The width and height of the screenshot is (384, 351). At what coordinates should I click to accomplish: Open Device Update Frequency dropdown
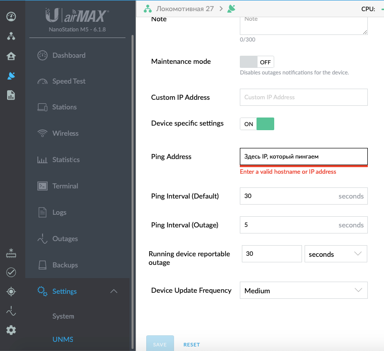[304, 291]
